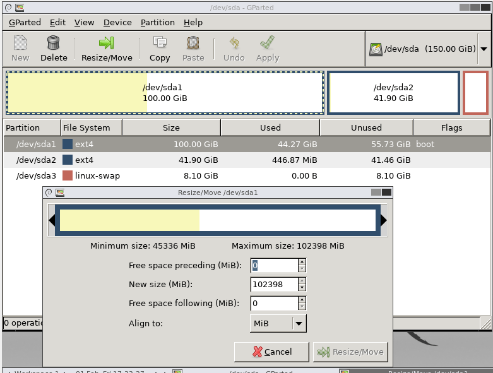
Task: Click the blue ext4 color swatch for sda1
Action: point(68,145)
